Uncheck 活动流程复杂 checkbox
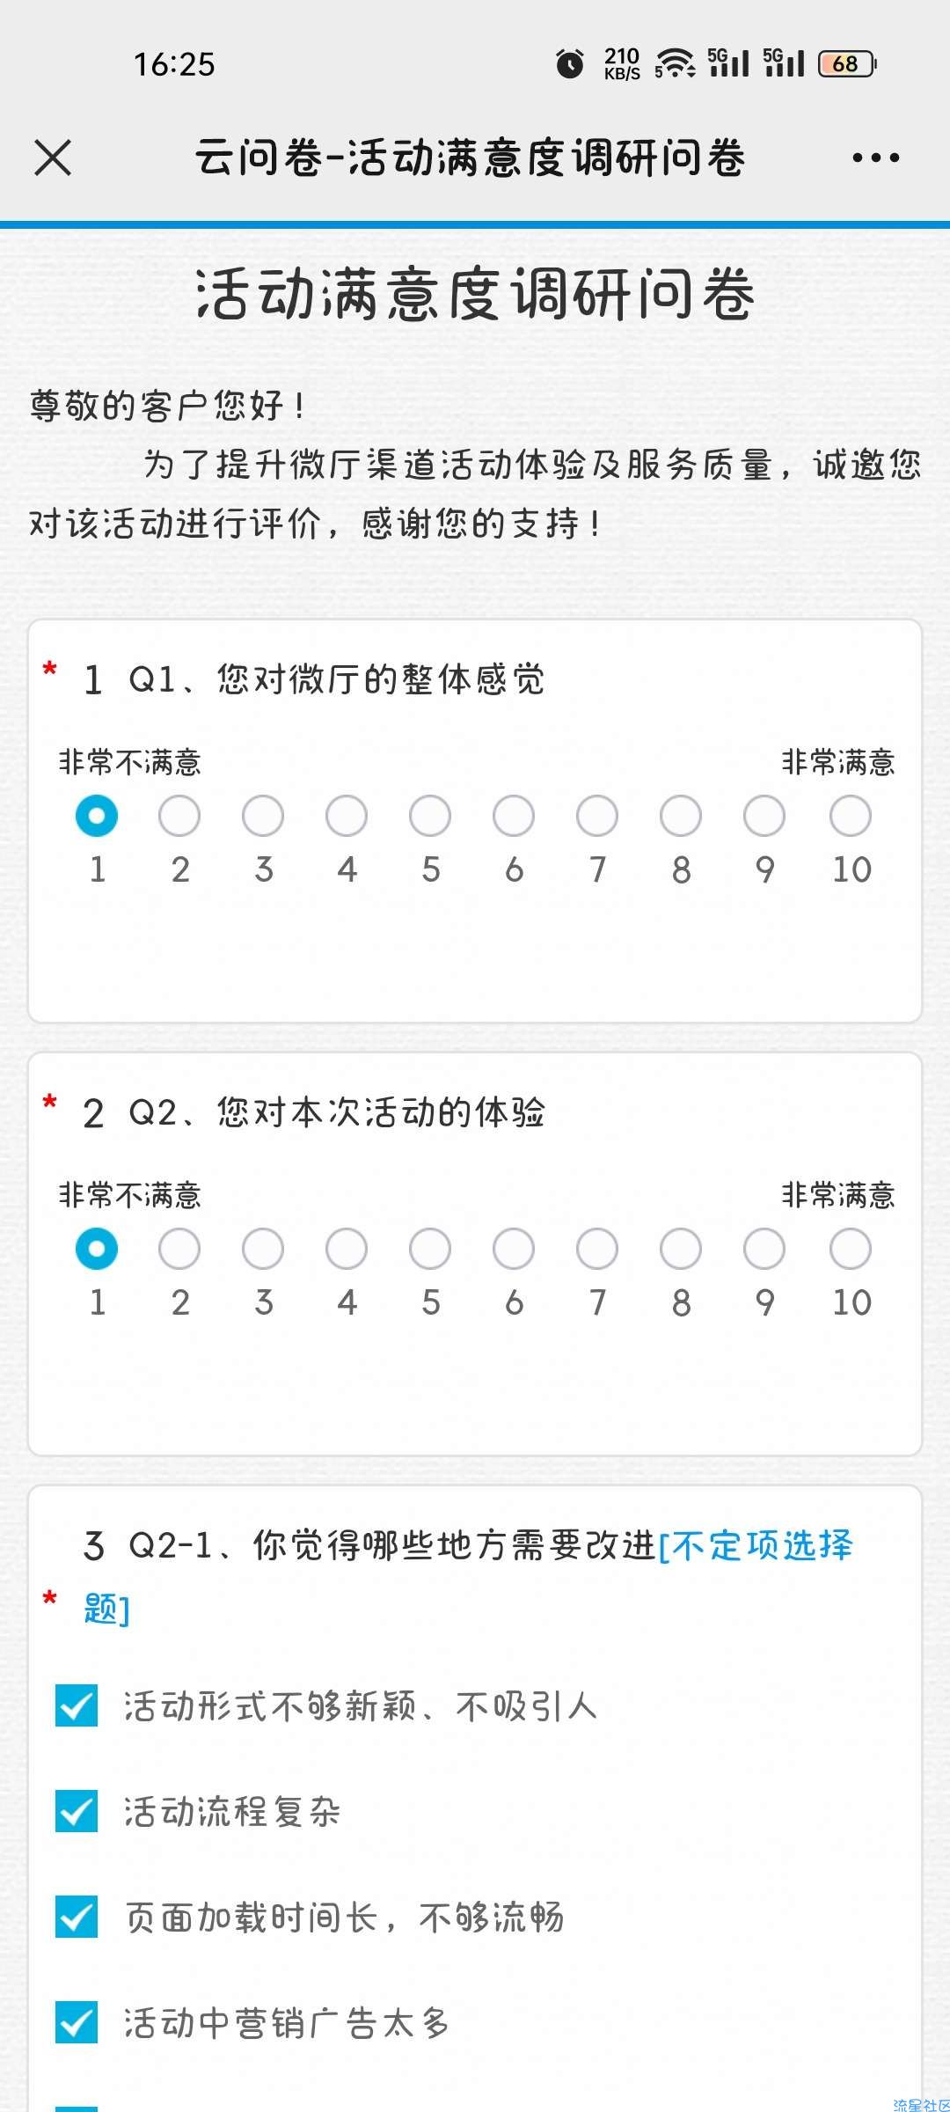This screenshot has height=2112, width=950. [77, 1812]
